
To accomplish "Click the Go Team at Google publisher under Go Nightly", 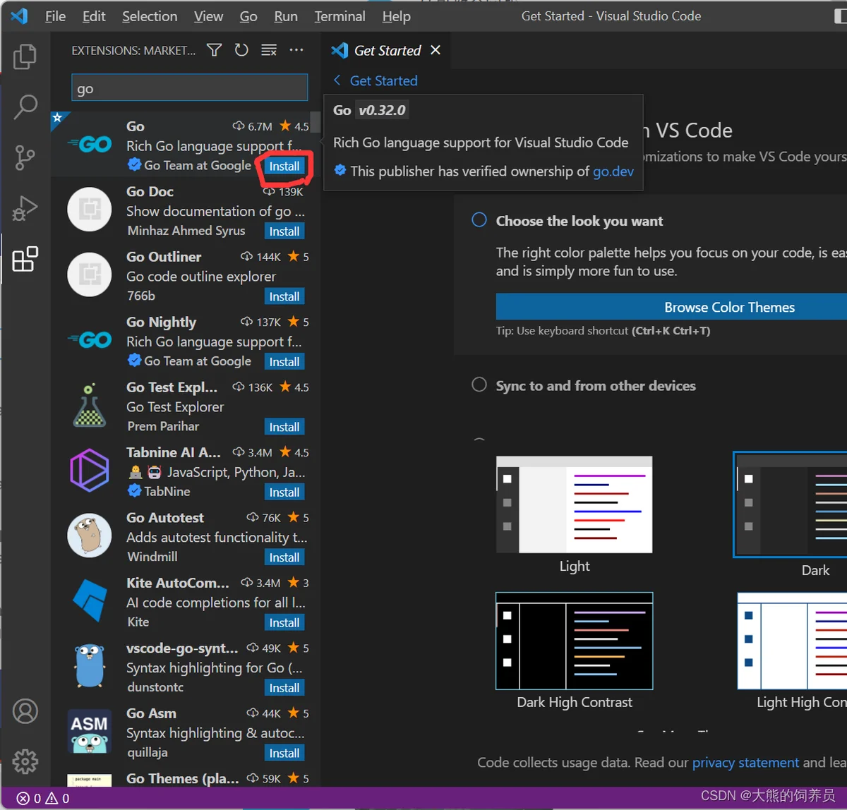I will point(198,361).
